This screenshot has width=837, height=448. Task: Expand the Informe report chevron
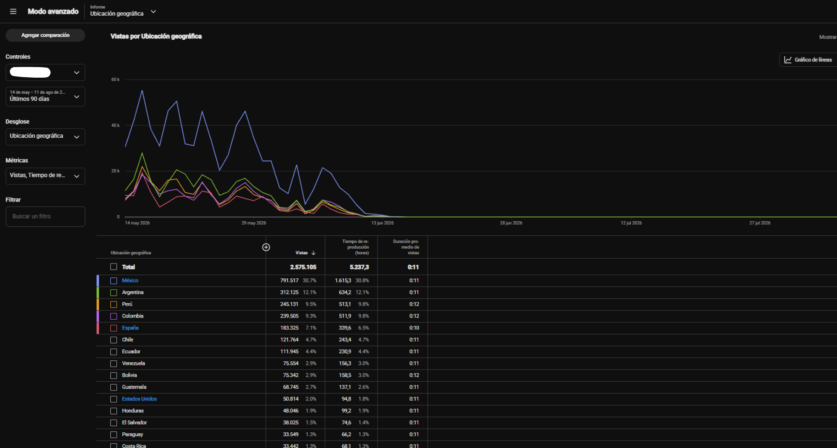click(x=154, y=12)
